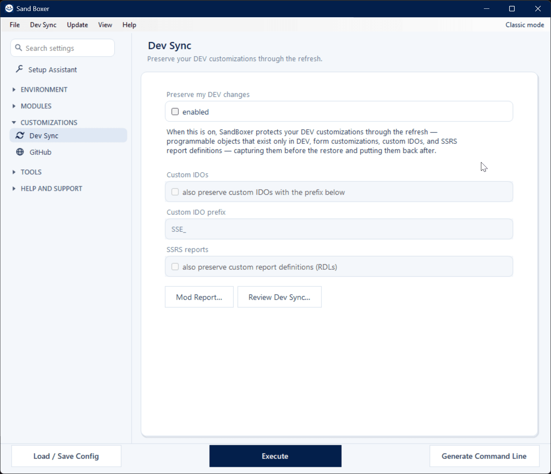Image resolution: width=551 pixels, height=474 pixels.
Task: Collapse the CUSTOMIZATIONS section
Action: (14, 122)
